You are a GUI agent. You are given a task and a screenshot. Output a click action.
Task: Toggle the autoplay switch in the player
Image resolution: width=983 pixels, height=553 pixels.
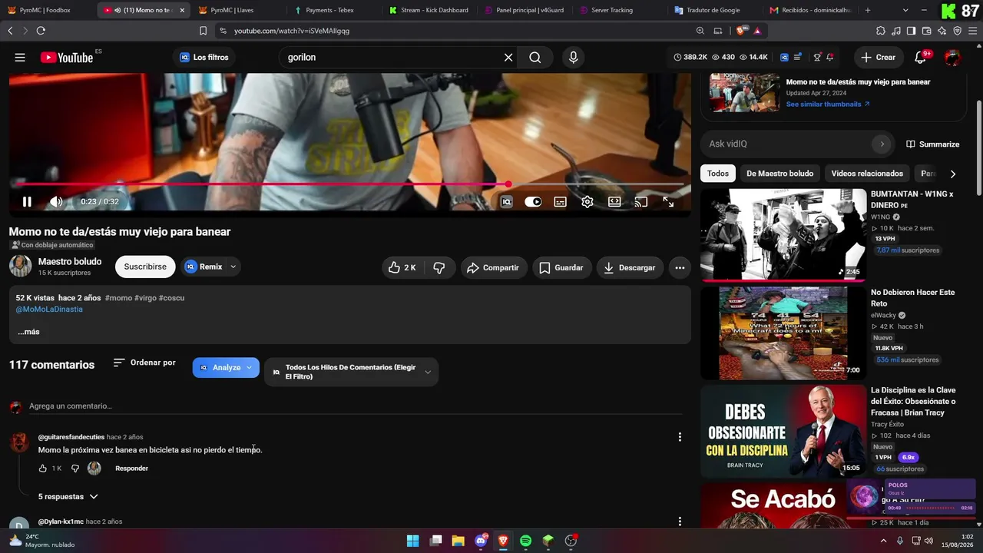[533, 202]
